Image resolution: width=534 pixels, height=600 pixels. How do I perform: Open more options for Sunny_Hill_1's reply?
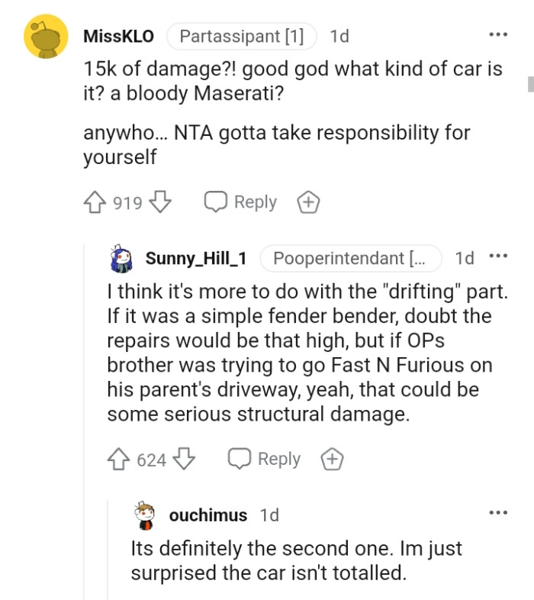(x=497, y=257)
